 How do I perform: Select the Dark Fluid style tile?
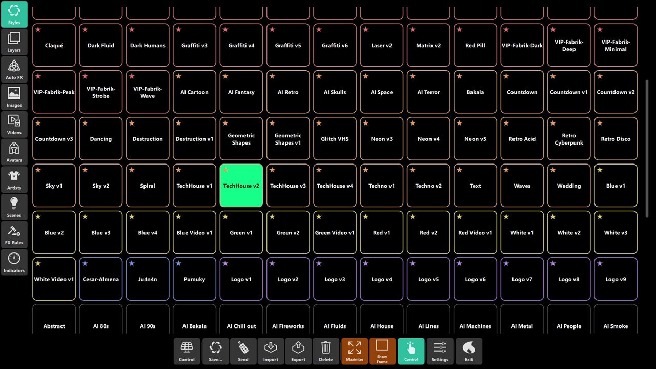(x=101, y=45)
